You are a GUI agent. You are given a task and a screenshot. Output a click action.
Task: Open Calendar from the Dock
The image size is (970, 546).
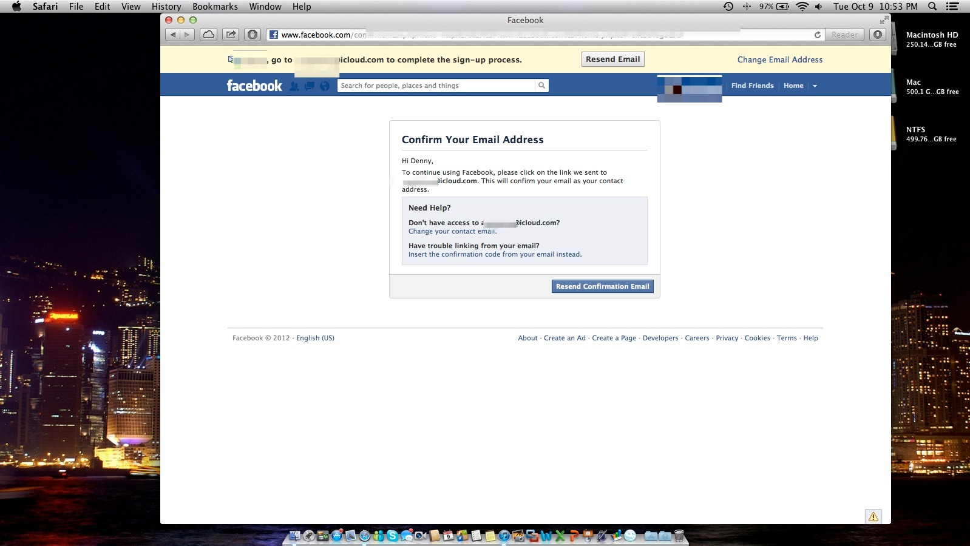[x=448, y=536]
